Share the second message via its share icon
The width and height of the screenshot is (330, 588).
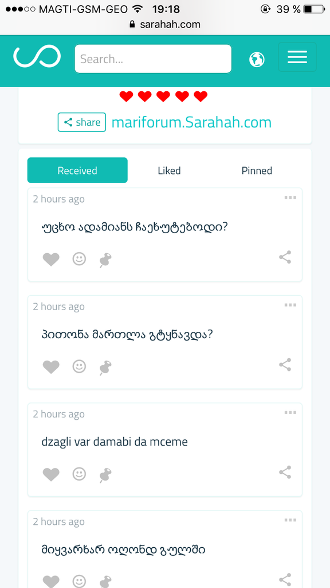click(x=285, y=364)
